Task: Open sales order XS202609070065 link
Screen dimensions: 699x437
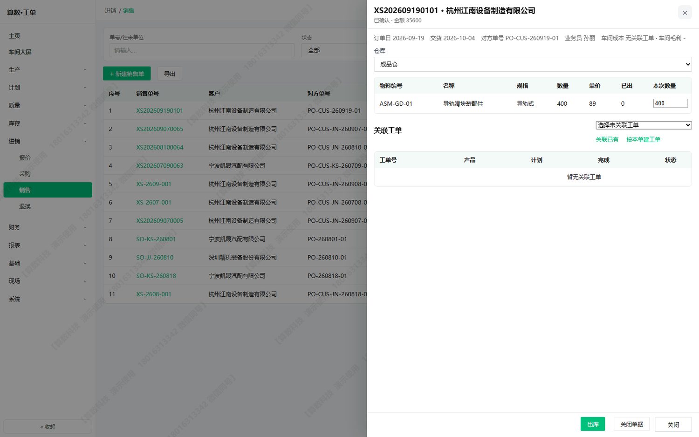Action: tap(159, 129)
